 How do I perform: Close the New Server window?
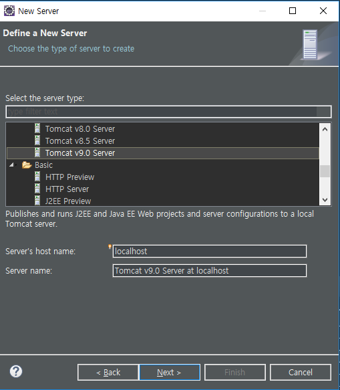pyautogui.click(x=323, y=11)
